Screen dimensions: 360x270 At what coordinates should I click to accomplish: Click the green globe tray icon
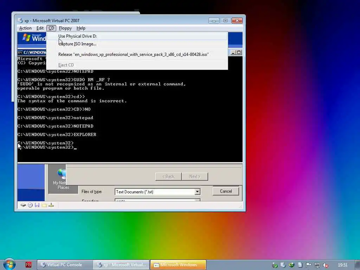click(x=291, y=265)
